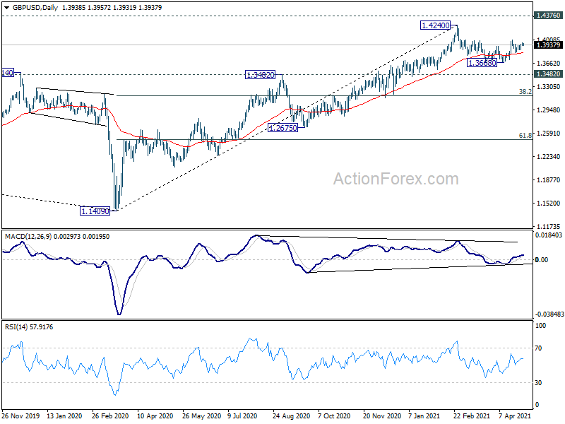
Task: Click the 1.26750 price label
Action: 283,128
